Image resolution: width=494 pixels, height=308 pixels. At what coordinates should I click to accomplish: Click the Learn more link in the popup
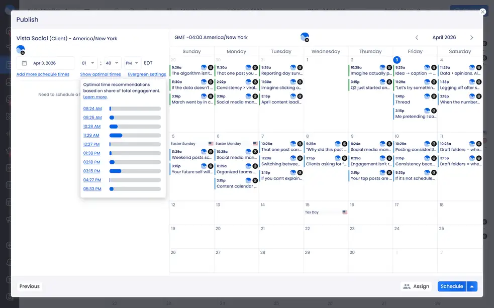tap(95, 96)
